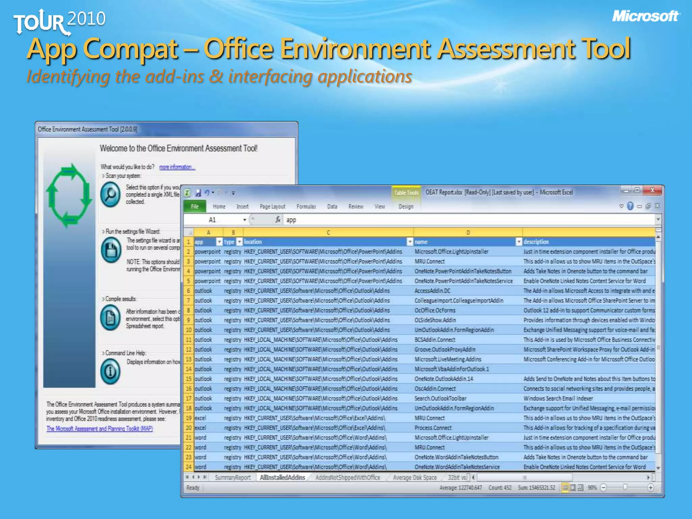The image size is (692, 519).
Task: Open the File tab in Excel
Action: [195, 206]
